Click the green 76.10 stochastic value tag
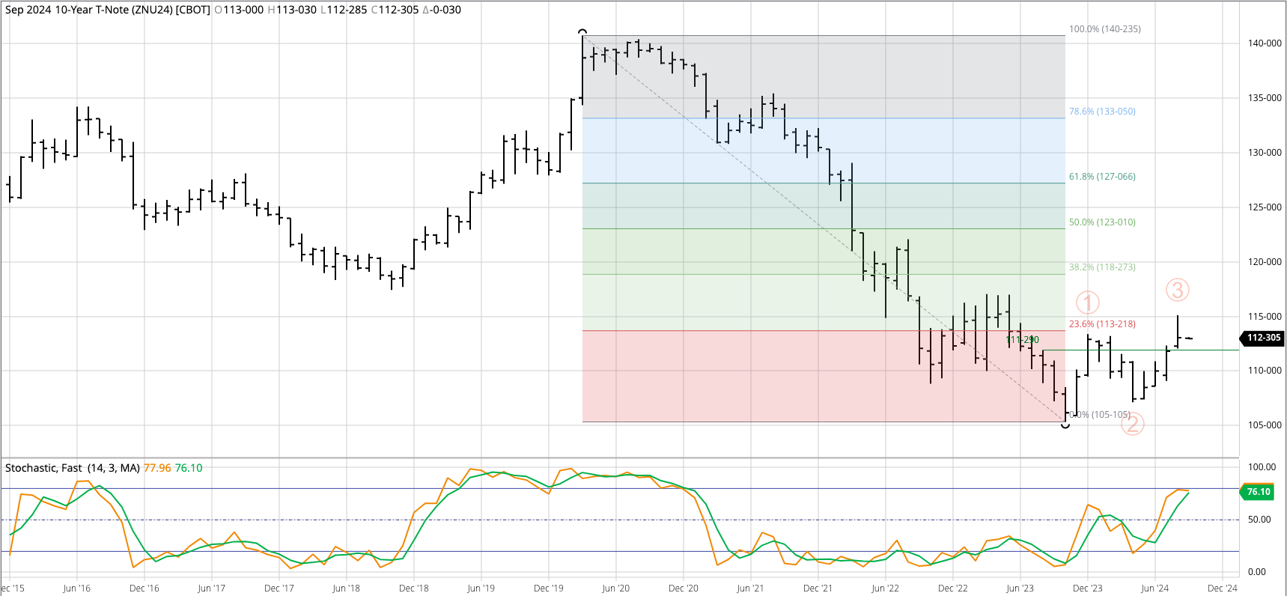The image size is (1287, 596). [1258, 492]
